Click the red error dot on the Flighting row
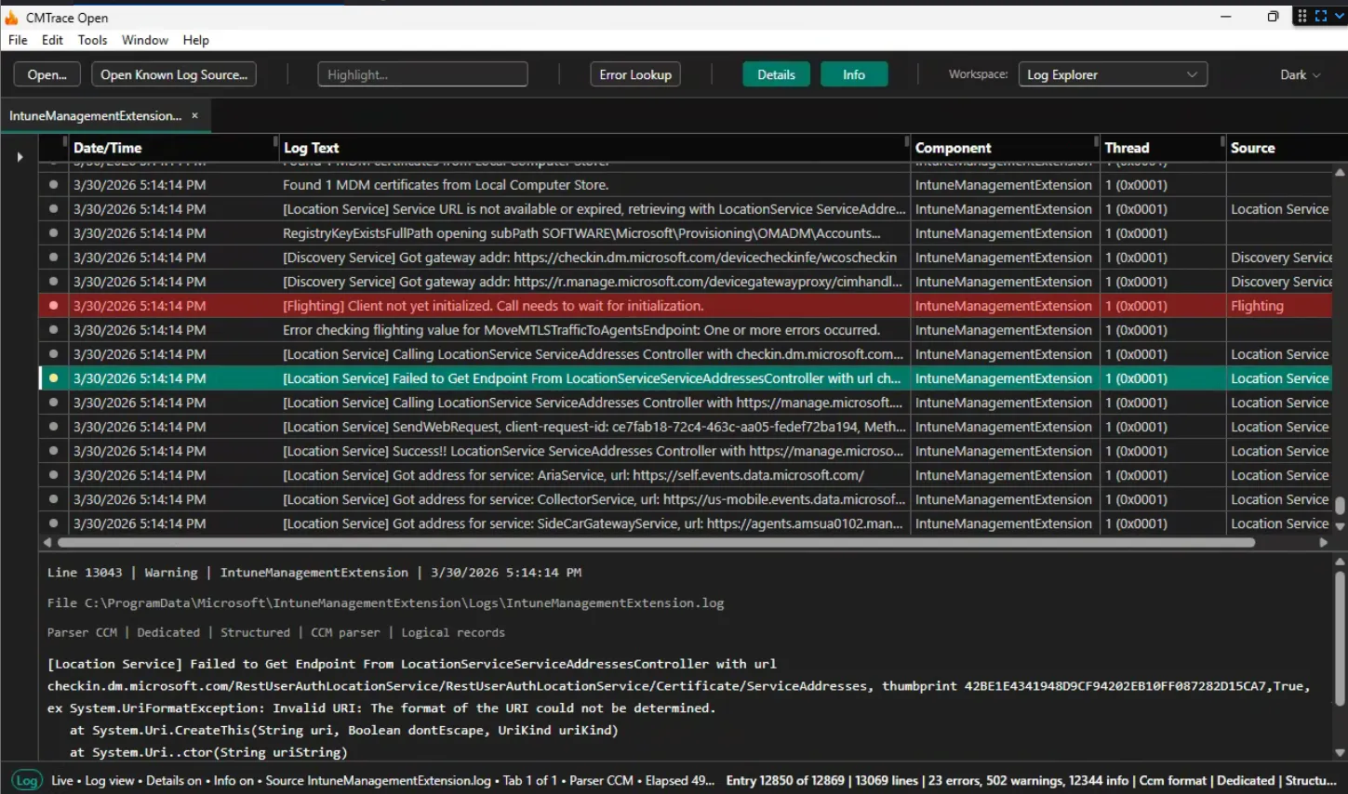1348x794 pixels. pos(53,305)
